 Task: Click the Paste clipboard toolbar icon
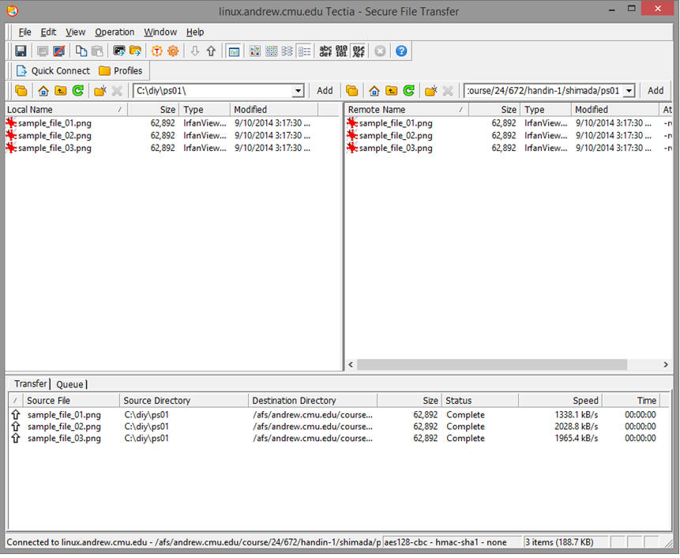[98, 51]
